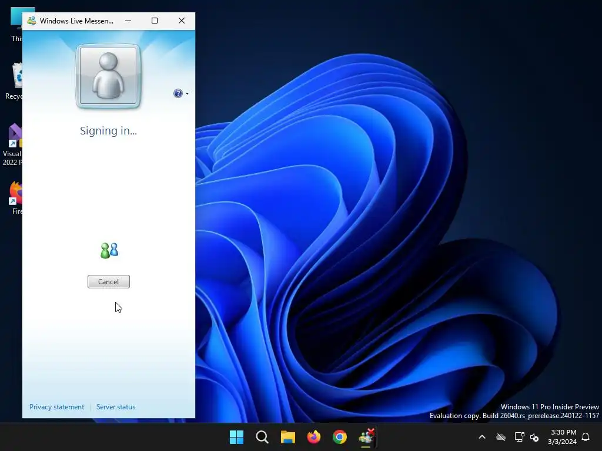
Task: Select the Firefox desktop shortcut
Action: 16,198
